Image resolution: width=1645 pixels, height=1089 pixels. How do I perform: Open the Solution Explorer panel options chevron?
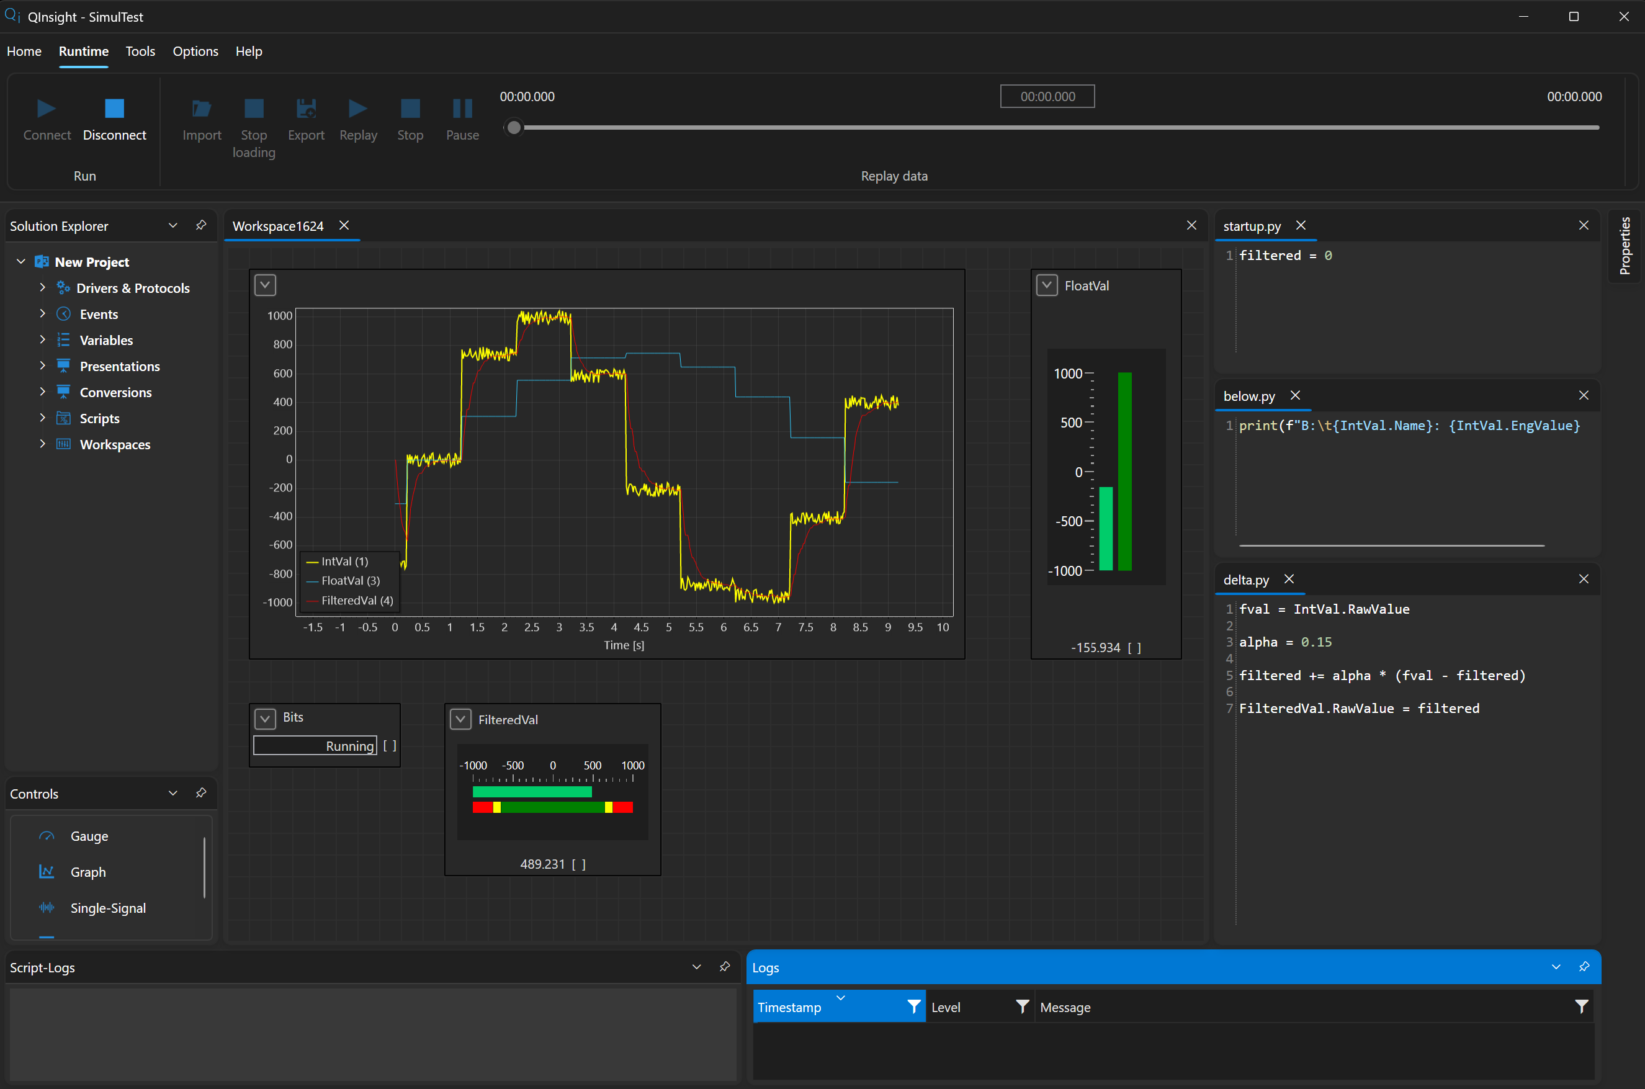tap(173, 225)
